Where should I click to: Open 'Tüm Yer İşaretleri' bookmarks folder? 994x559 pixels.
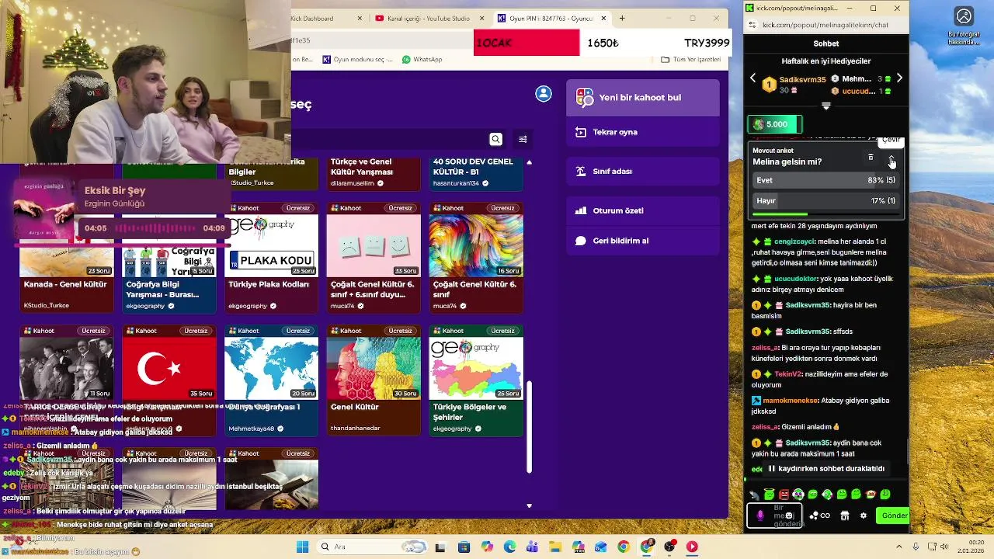tap(691, 60)
